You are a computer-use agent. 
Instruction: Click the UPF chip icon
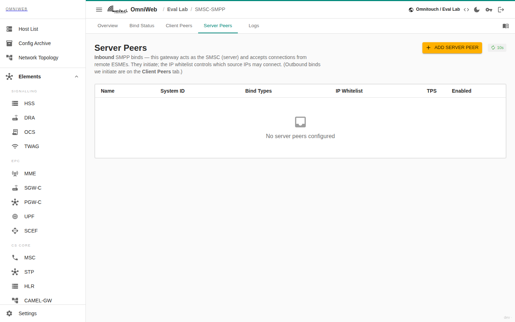point(15,216)
